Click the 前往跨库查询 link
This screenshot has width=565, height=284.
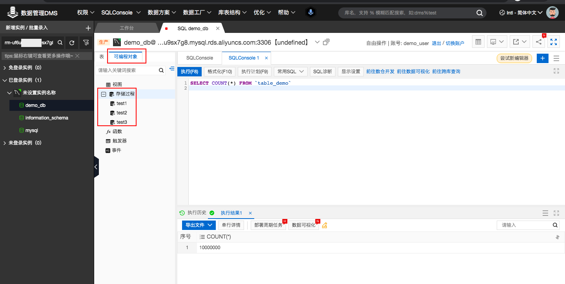(x=446, y=71)
